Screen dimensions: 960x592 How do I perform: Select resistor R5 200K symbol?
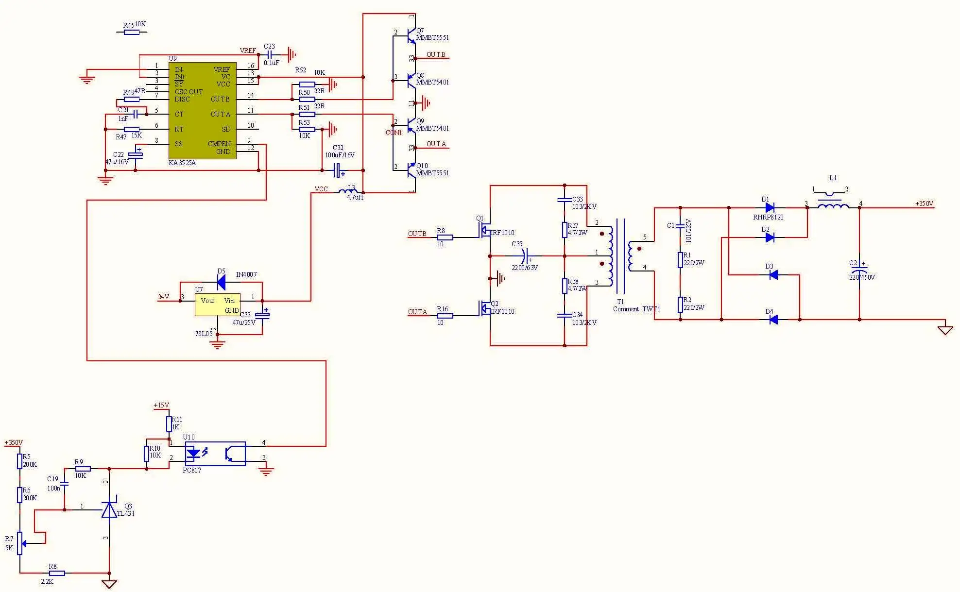point(20,461)
